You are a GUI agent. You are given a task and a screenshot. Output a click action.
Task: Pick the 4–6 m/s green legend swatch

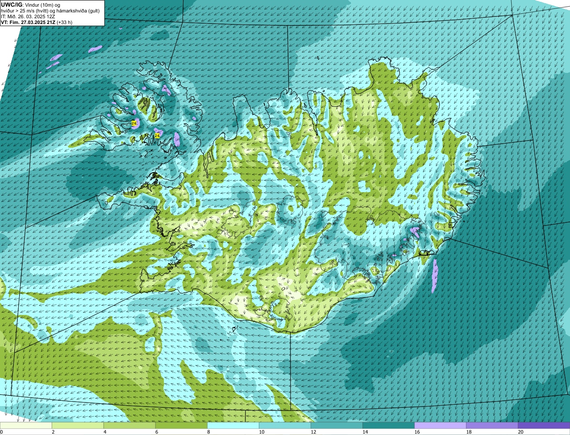tap(130, 426)
